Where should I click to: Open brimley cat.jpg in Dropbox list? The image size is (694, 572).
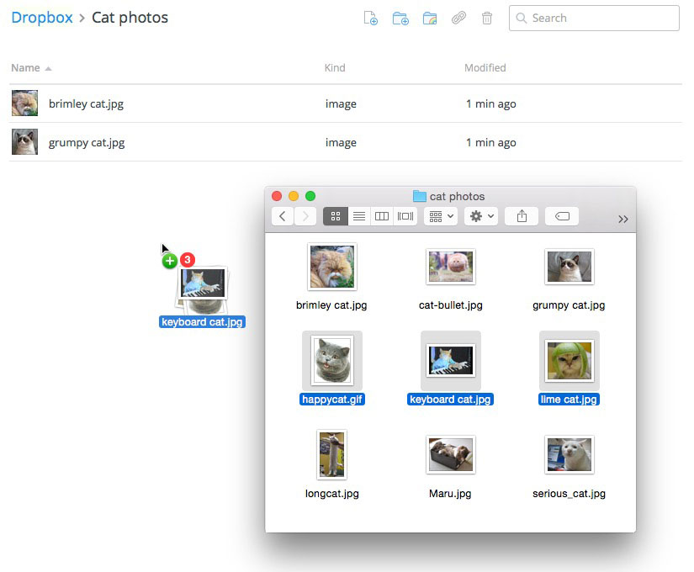point(87,103)
